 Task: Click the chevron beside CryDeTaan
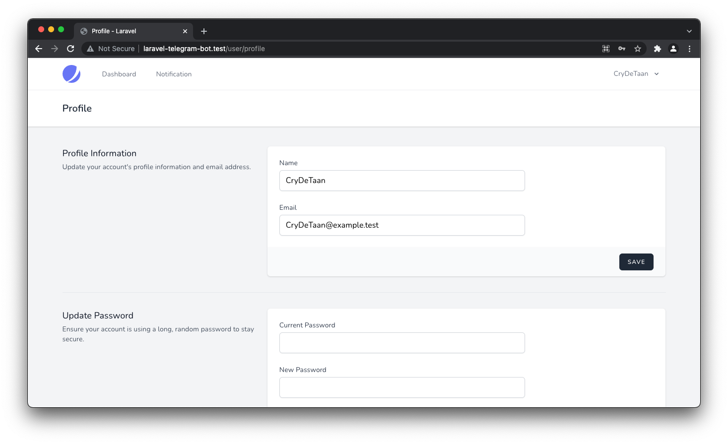tap(657, 74)
